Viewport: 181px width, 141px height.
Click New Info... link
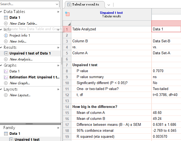point(18,41)
